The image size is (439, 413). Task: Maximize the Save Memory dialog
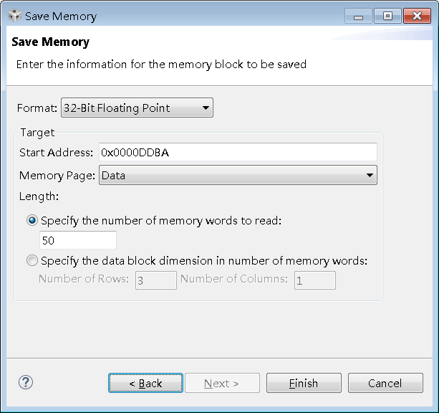pos(387,16)
